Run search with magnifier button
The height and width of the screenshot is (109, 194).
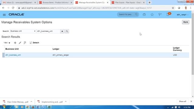pos(67,31)
